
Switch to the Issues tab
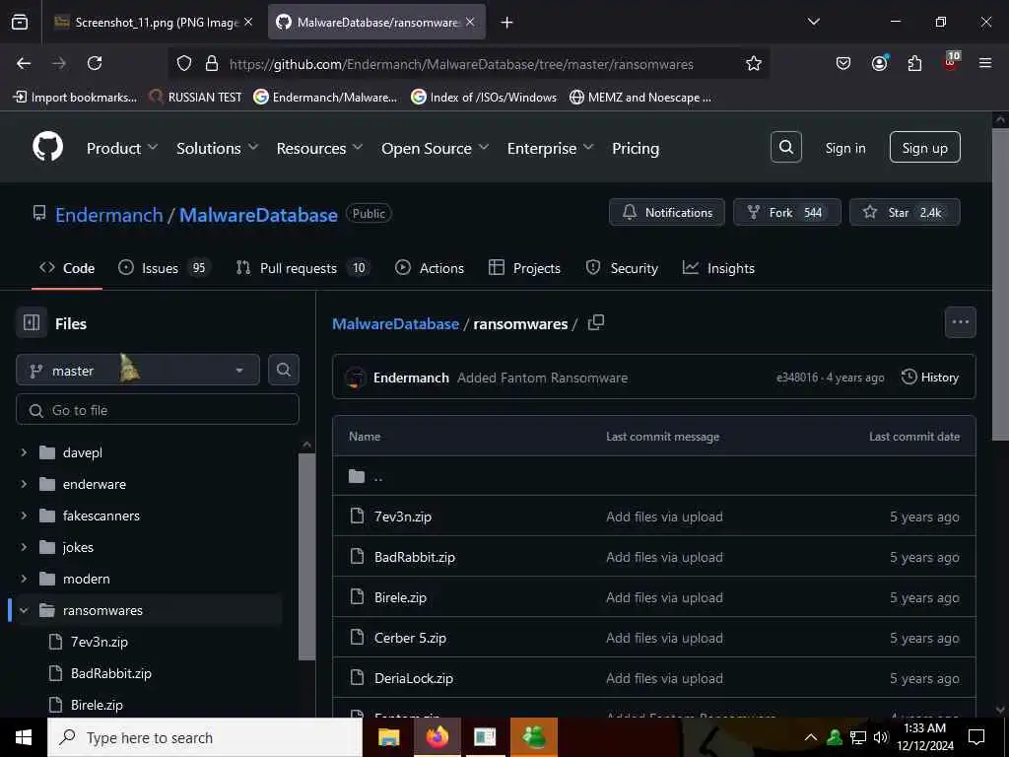164,268
